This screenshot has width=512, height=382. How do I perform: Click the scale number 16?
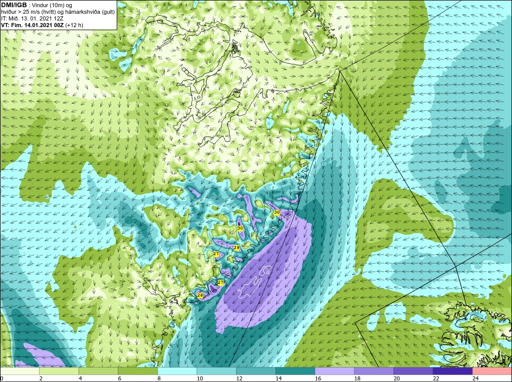click(x=318, y=378)
